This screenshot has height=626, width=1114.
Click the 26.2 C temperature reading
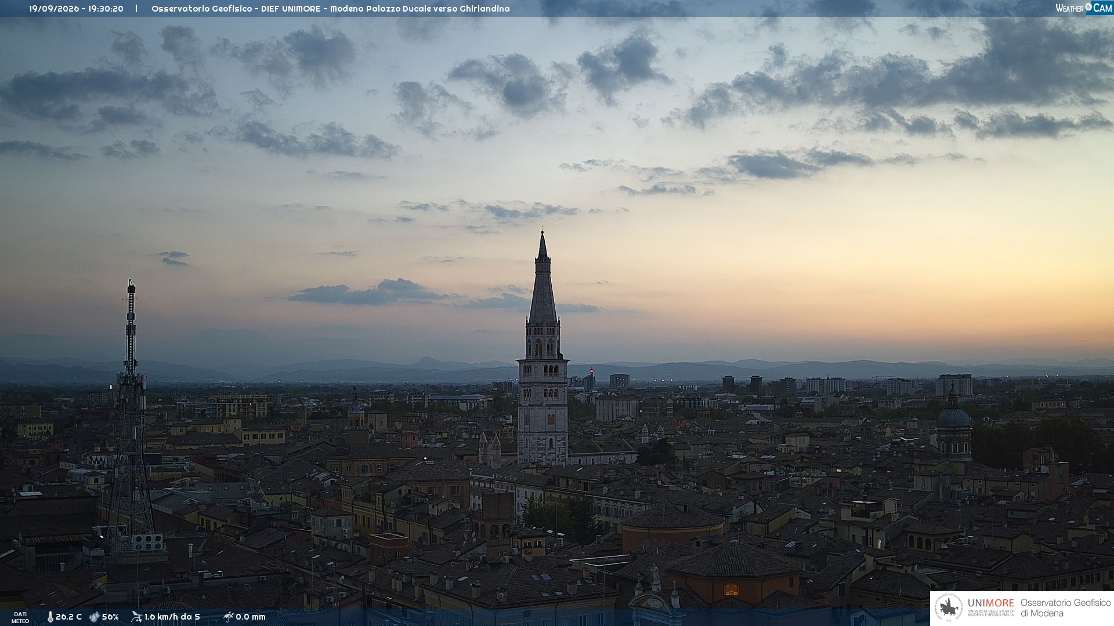click(x=68, y=617)
